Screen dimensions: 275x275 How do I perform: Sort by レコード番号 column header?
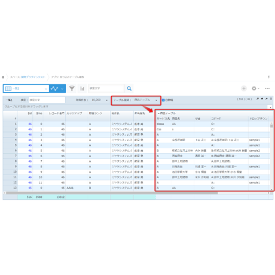point(57,114)
